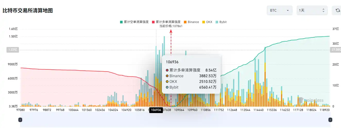This screenshot has height=128, width=341.
Task: Click the right range handle pause icon
Action: tap(330, 120)
